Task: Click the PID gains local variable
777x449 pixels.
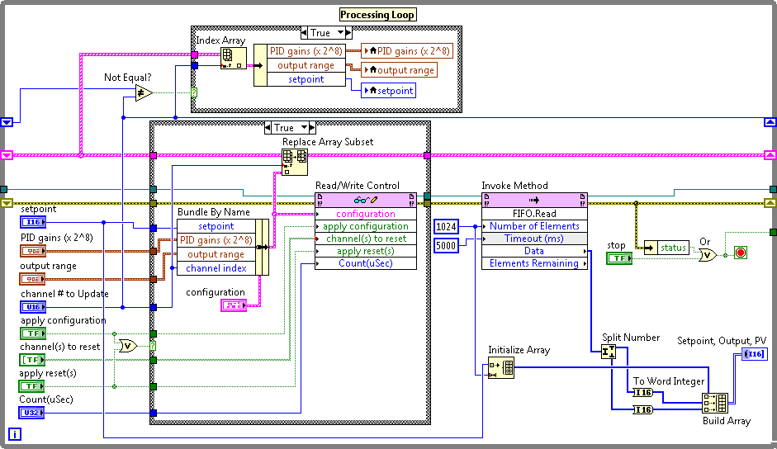Action: 408,51
